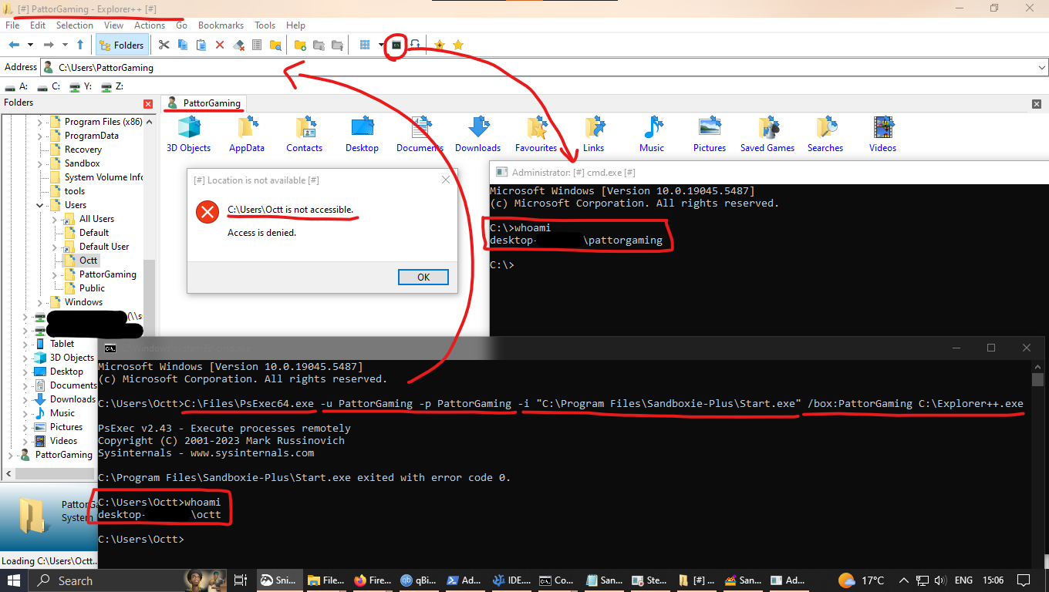Open the Contacts folder icon
This screenshot has height=592, width=1049.
305,134
